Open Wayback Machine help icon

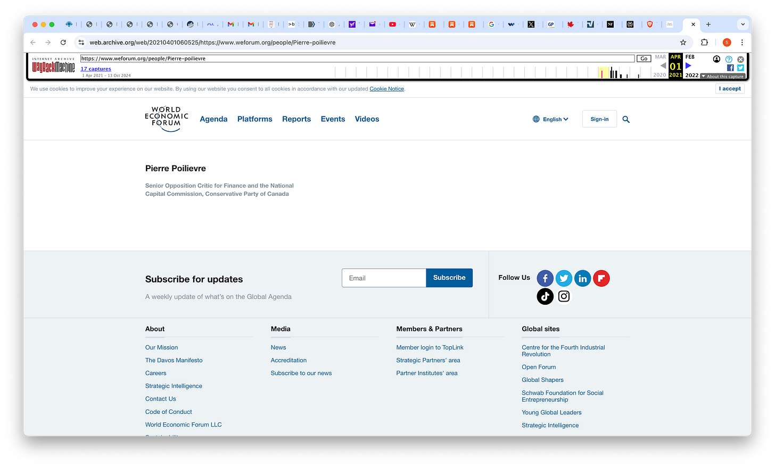coord(729,60)
